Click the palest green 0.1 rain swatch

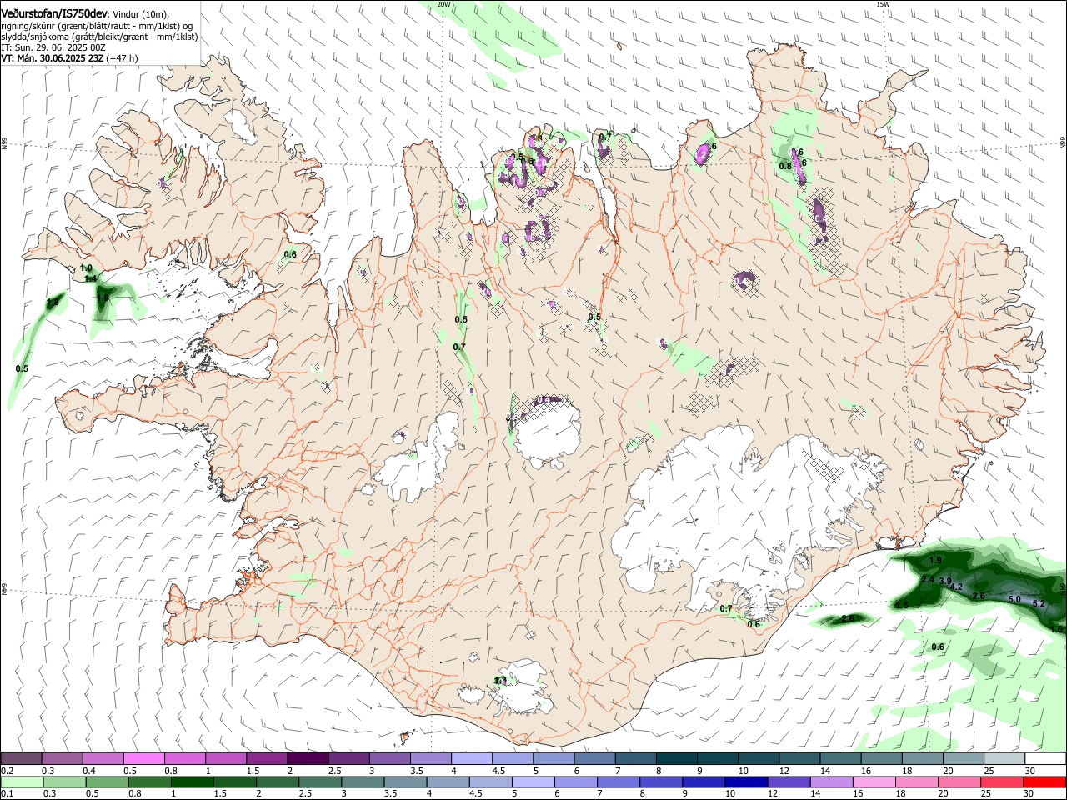(x=22, y=782)
